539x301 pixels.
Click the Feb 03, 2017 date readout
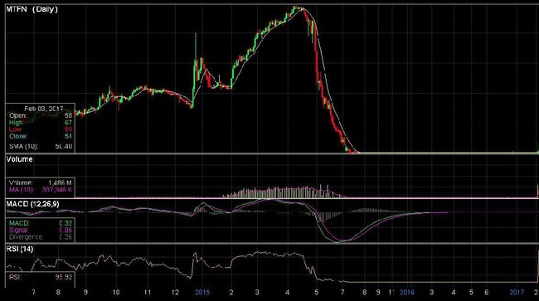coord(44,109)
